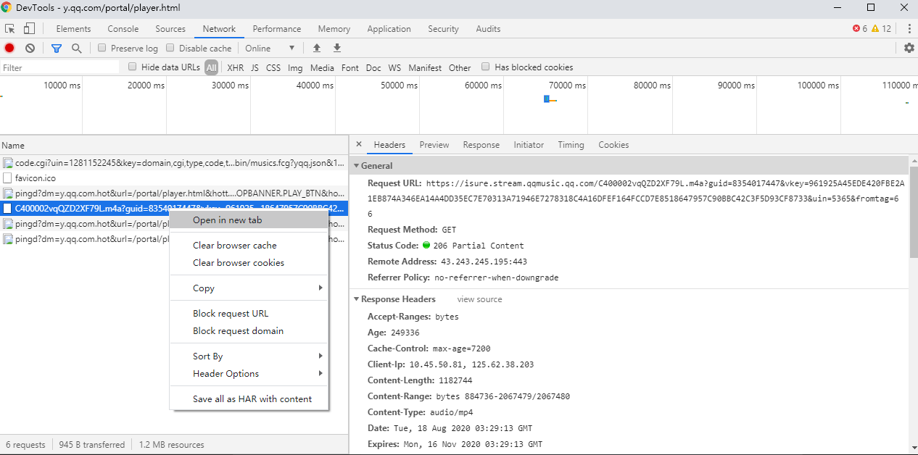Filter requests by Font type
This screenshot has width=918, height=455.
tap(350, 67)
